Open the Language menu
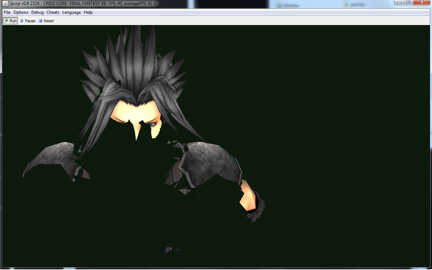The image size is (432, 270). pyautogui.click(x=72, y=12)
